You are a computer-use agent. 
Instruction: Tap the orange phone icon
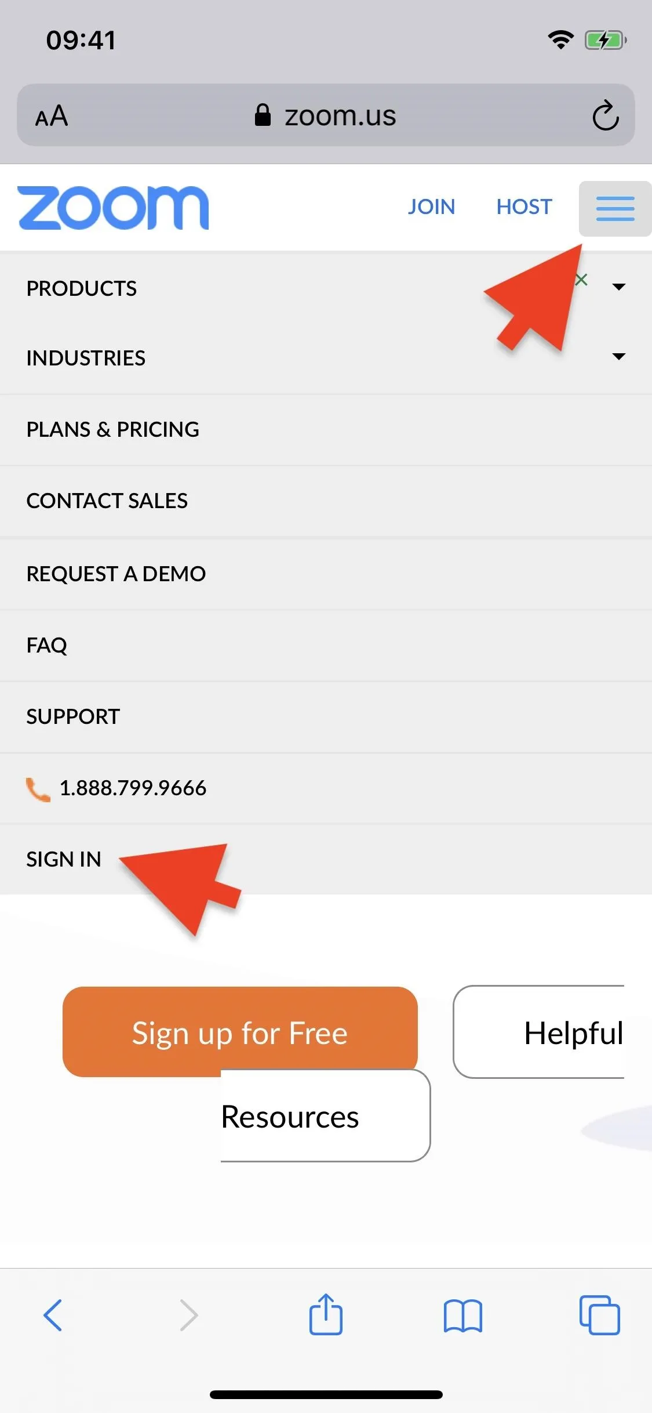(x=38, y=789)
